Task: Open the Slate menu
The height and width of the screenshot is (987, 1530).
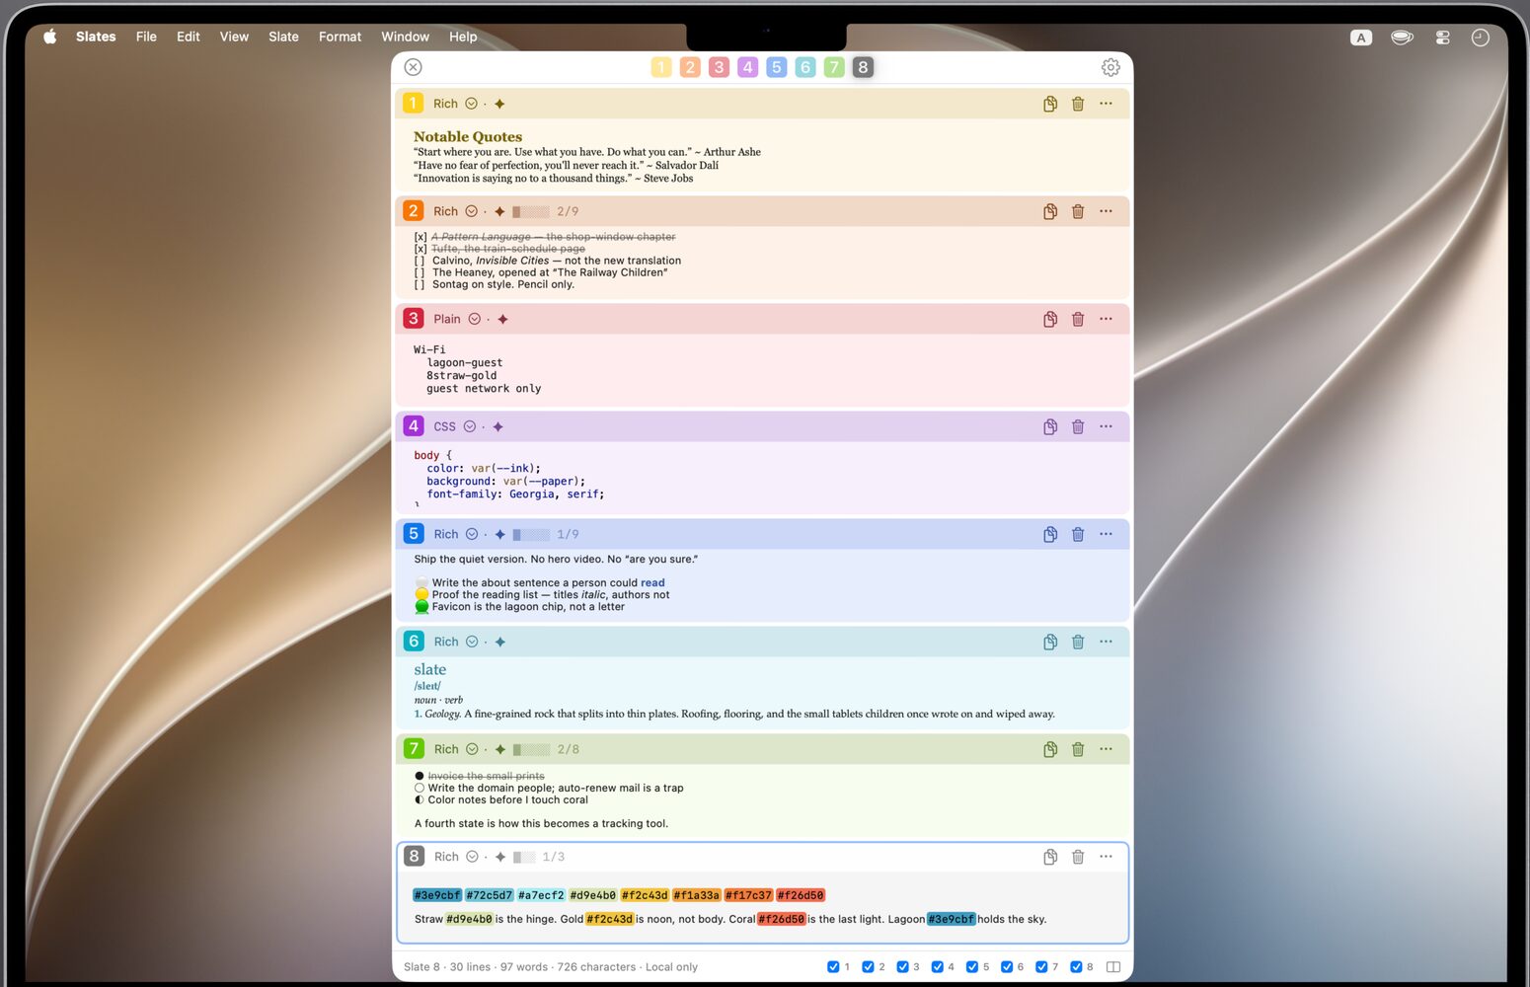Action: tap(283, 37)
